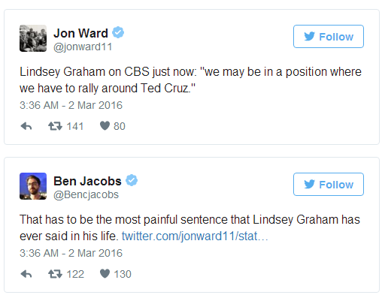Click the Ben Jacobs display name

(x=87, y=181)
